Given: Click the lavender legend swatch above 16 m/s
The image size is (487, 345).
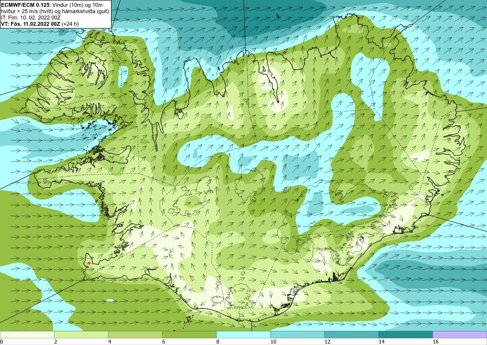Looking at the screenshot, I should [x=460, y=334].
